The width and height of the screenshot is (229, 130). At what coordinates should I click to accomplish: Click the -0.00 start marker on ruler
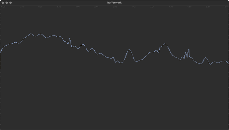click(3, 7)
